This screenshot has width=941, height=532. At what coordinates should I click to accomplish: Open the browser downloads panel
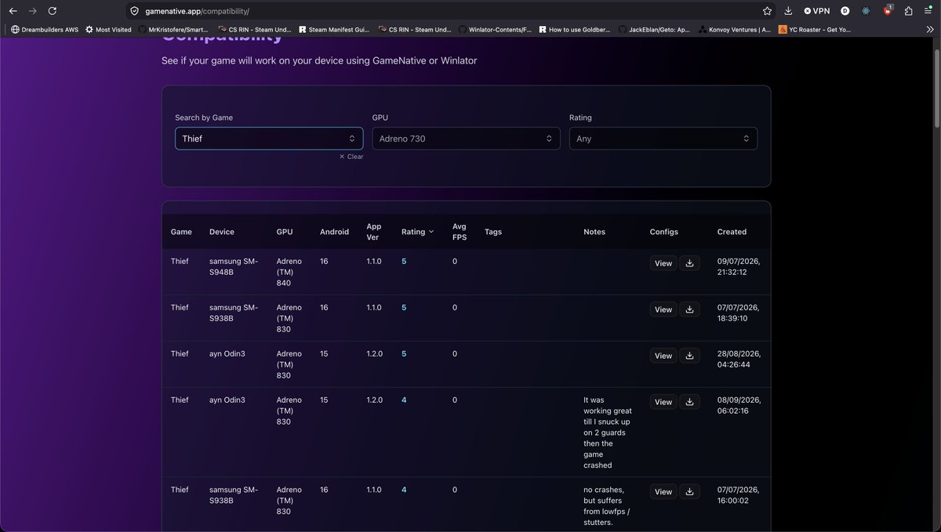[788, 11]
